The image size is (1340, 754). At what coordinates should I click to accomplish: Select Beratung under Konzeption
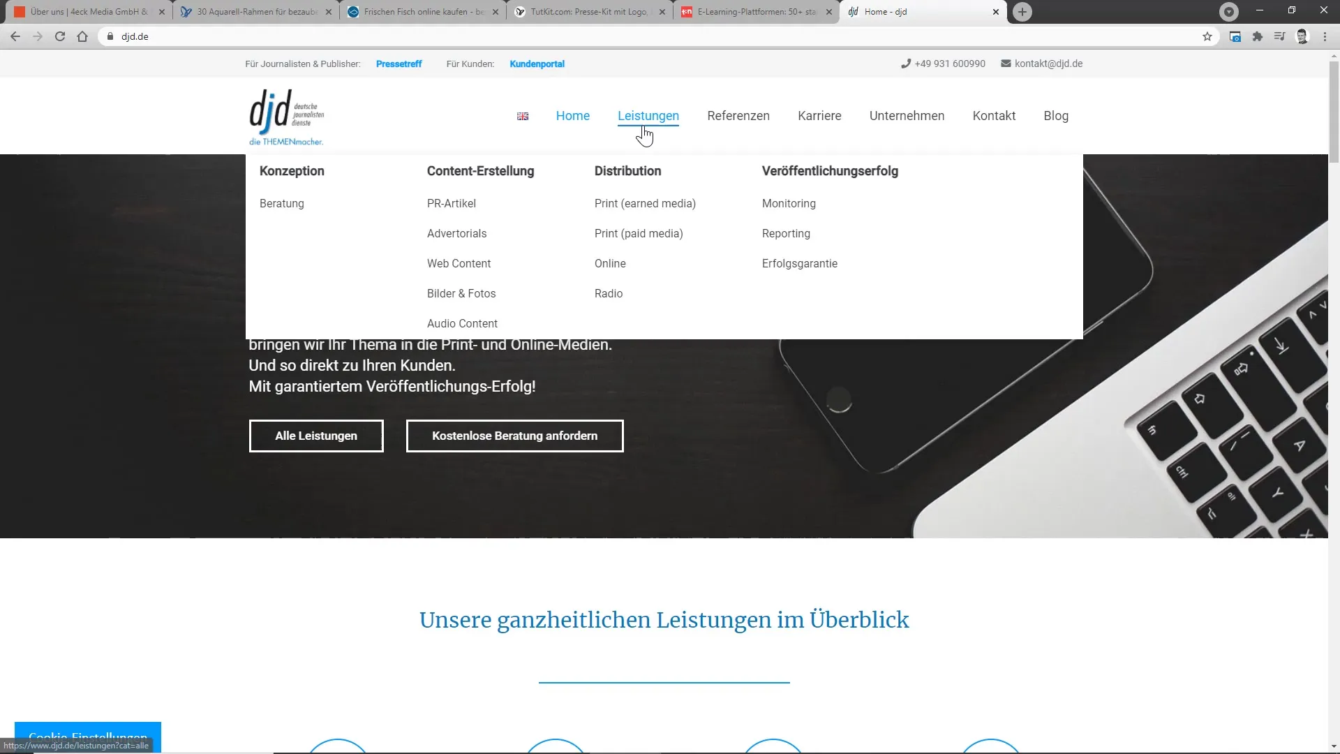coord(282,203)
